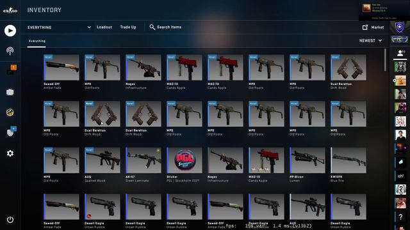Select the PGL Stockholm 2021 sticker
410x230 pixels.
[x=184, y=165]
